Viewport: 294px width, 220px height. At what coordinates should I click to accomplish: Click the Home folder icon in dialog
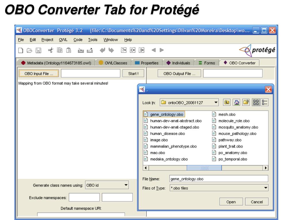click(237, 102)
